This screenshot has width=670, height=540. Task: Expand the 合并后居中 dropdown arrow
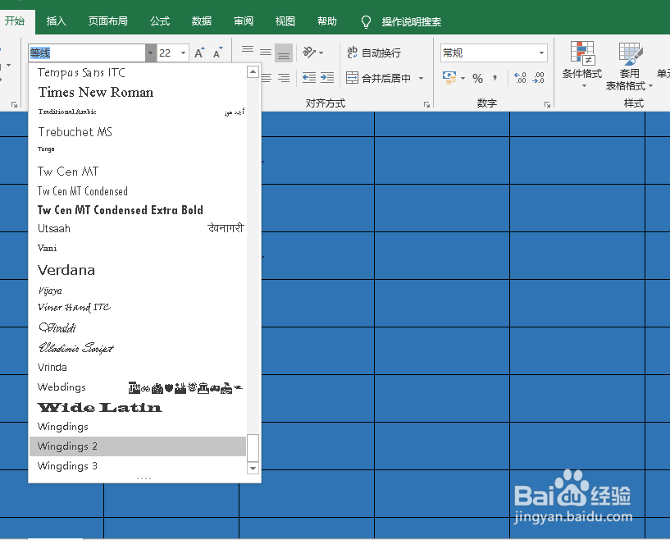click(x=420, y=77)
